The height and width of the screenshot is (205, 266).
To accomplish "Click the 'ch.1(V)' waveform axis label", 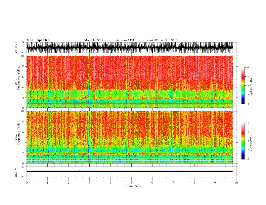I will [16, 48].
